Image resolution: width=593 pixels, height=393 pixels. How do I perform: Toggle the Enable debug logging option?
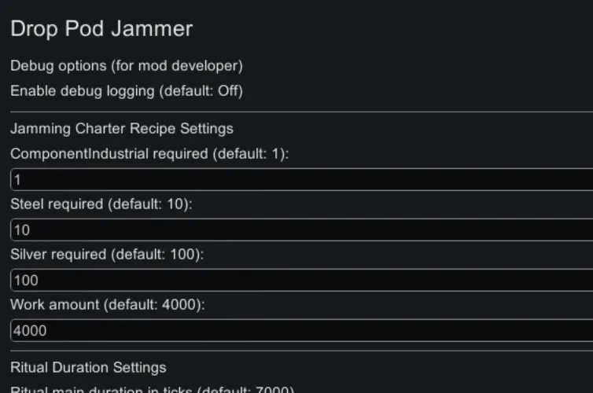pos(126,91)
